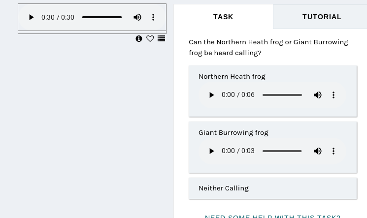Choose the Neither Calling answer

273,188
